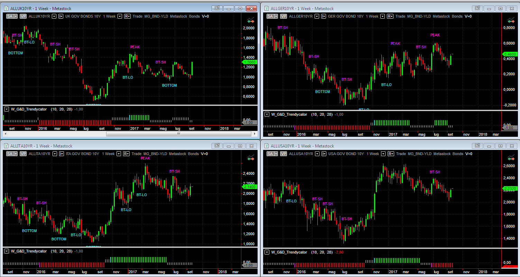This screenshot has width=520, height=277.
Task: Click the VP button in ALLUSA10YR chart
Action: [284, 154]
